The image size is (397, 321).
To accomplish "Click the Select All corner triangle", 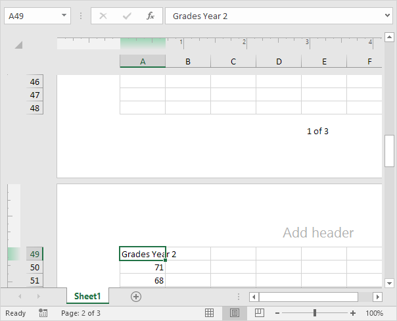I will point(18,45).
